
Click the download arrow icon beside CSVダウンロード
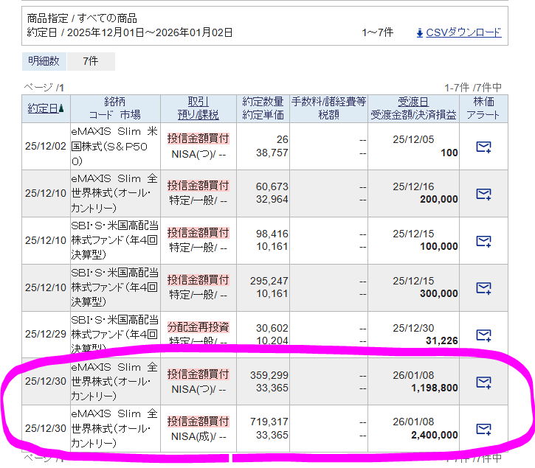[420, 32]
